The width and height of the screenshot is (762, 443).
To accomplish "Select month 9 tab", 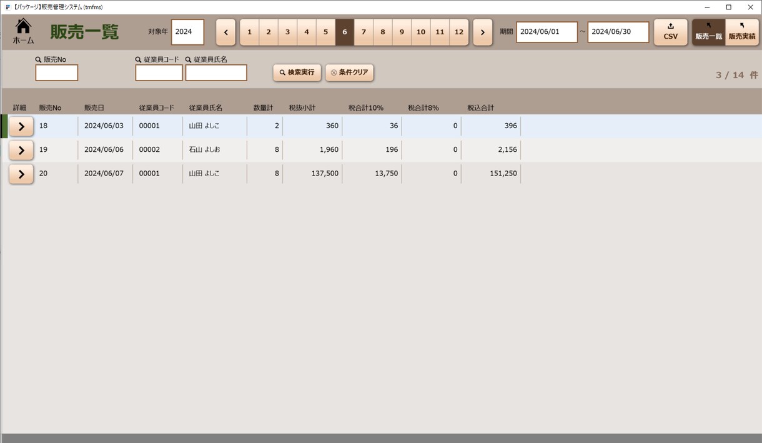I will click(x=402, y=32).
